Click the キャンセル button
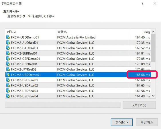This screenshot has width=161, height=129. [x=147, y=122]
